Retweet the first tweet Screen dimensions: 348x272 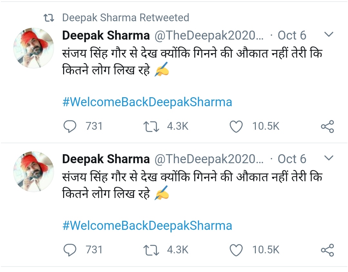point(152,127)
